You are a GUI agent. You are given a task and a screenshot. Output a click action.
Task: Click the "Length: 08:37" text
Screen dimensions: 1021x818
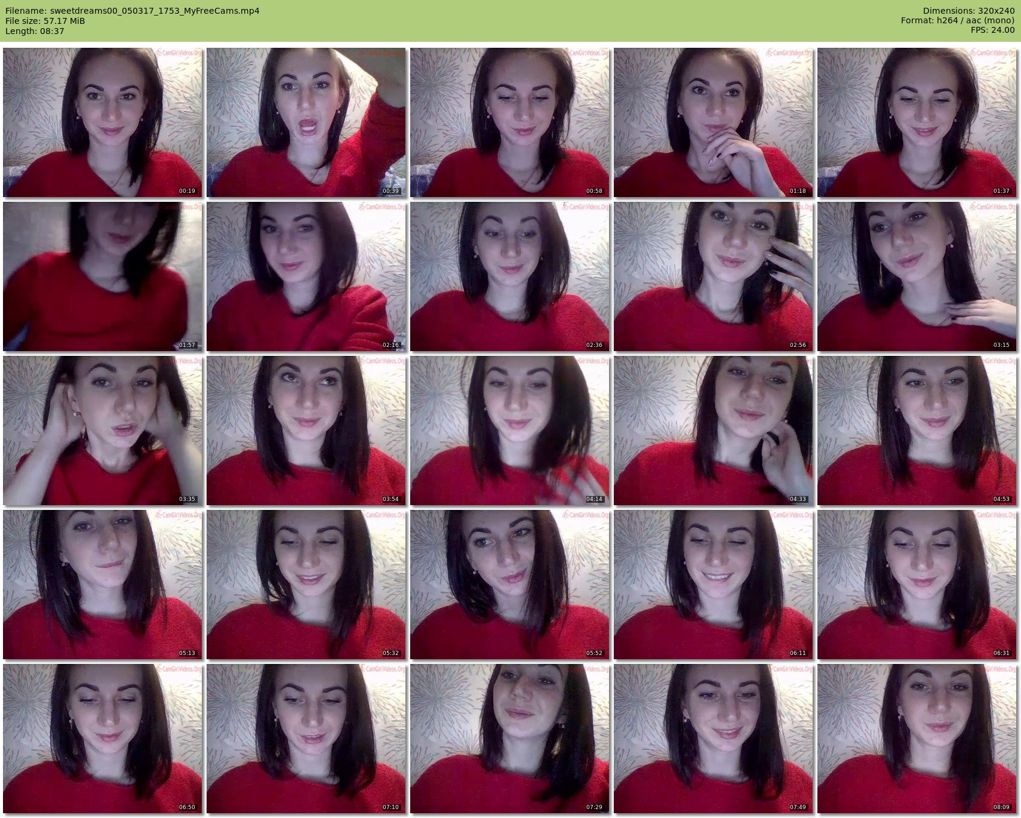click(35, 31)
